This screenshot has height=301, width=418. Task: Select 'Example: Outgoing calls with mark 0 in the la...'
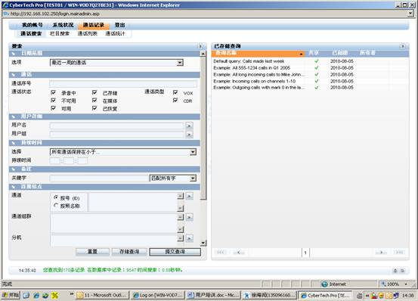(258, 88)
